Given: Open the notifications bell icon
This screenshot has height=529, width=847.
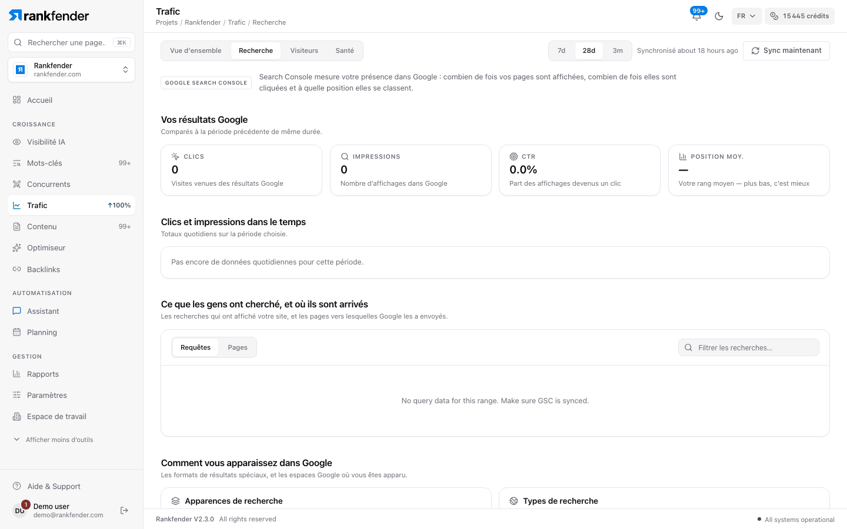Looking at the screenshot, I should (x=697, y=16).
